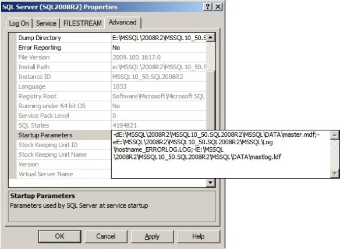The width and height of the screenshot is (340, 249).
Task: Click the Startup Parameters description heading
Action: (42, 196)
